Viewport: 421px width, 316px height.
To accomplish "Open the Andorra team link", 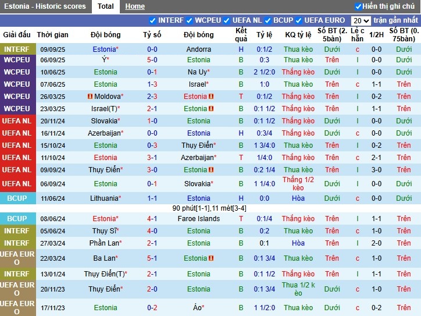I will [199, 49].
